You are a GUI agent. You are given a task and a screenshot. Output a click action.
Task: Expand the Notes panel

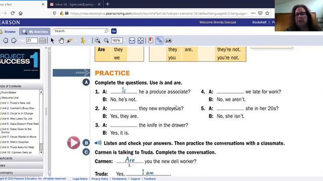21,165
